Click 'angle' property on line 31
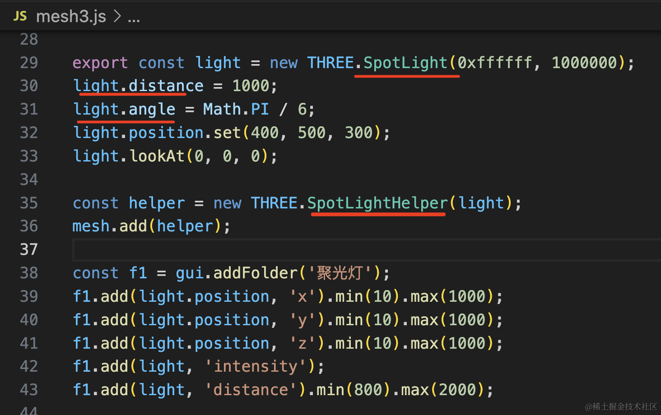The image size is (661, 415). [x=152, y=110]
